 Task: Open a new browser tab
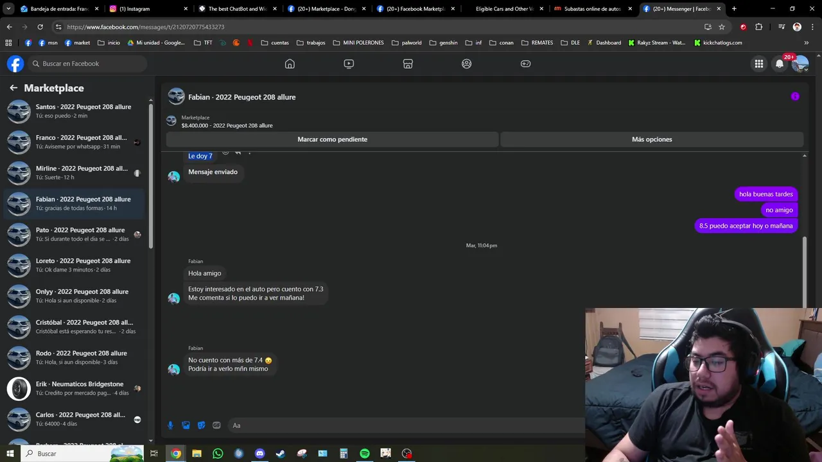734,9
